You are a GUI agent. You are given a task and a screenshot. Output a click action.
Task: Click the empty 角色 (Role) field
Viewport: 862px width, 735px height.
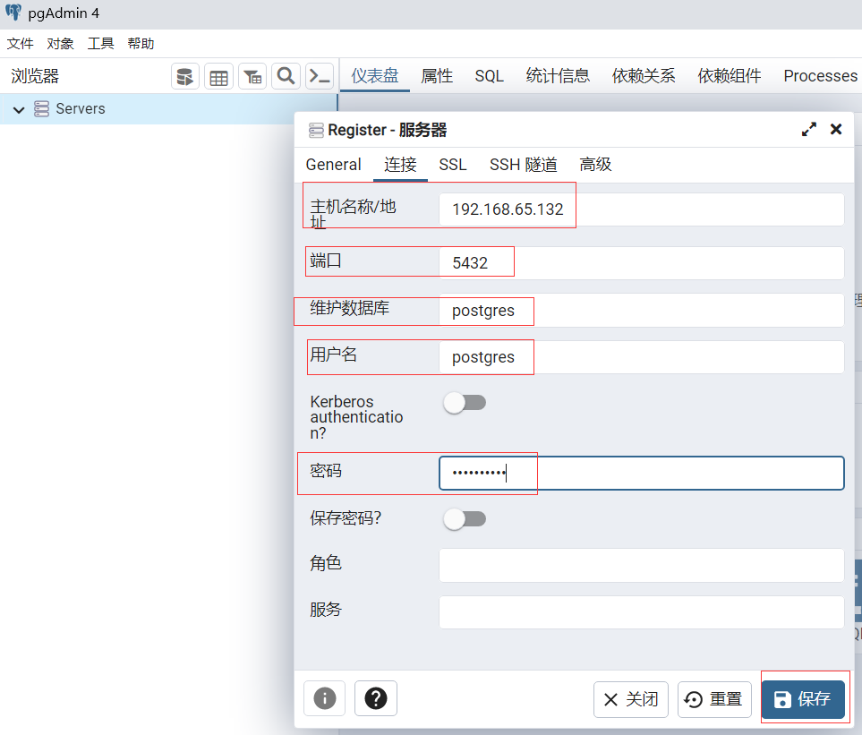pos(641,565)
